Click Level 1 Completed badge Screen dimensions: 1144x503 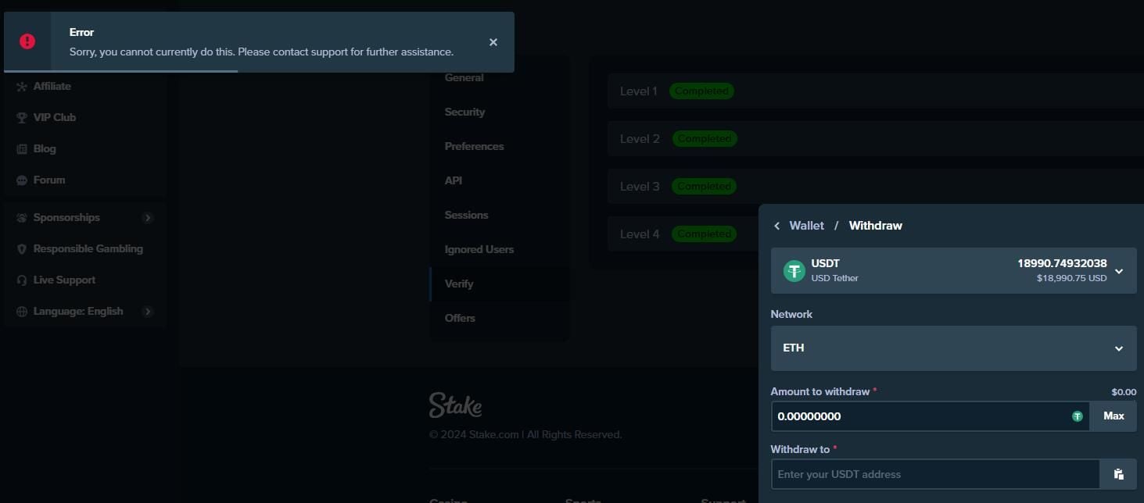click(701, 91)
